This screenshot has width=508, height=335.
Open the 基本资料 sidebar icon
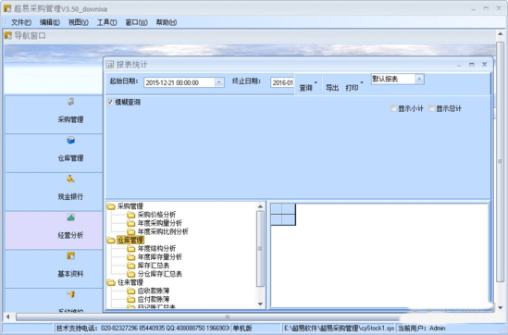point(70,256)
